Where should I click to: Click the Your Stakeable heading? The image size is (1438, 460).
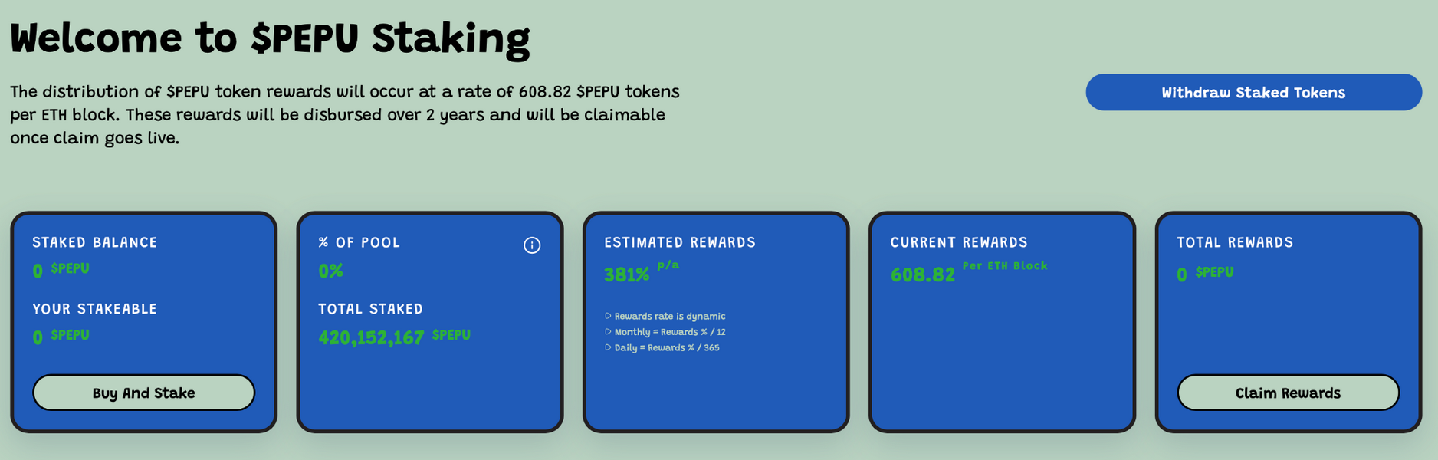pyautogui.click(x=94, y=309)
